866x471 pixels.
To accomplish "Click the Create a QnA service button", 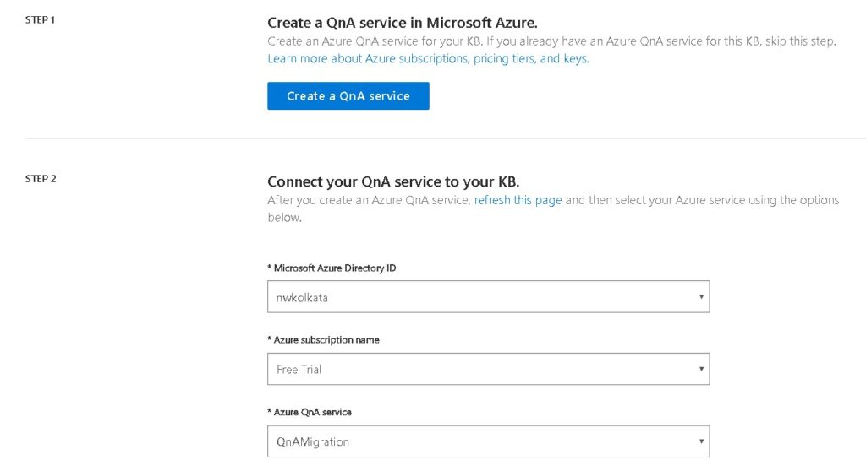I will click(348, 96).
